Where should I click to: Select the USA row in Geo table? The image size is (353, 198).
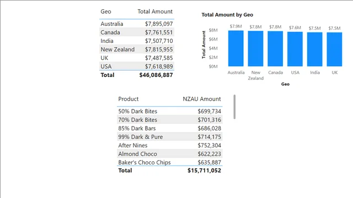[x=137, y=66]
